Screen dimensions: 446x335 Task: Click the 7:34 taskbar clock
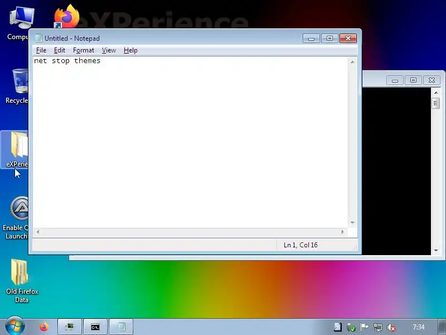419,327
